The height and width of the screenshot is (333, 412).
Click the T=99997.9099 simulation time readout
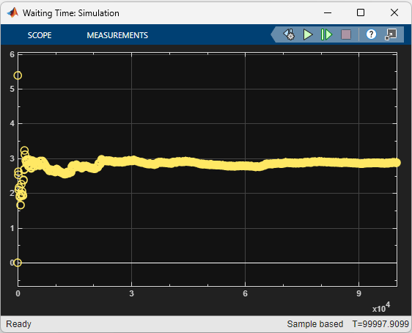point(380,324)
